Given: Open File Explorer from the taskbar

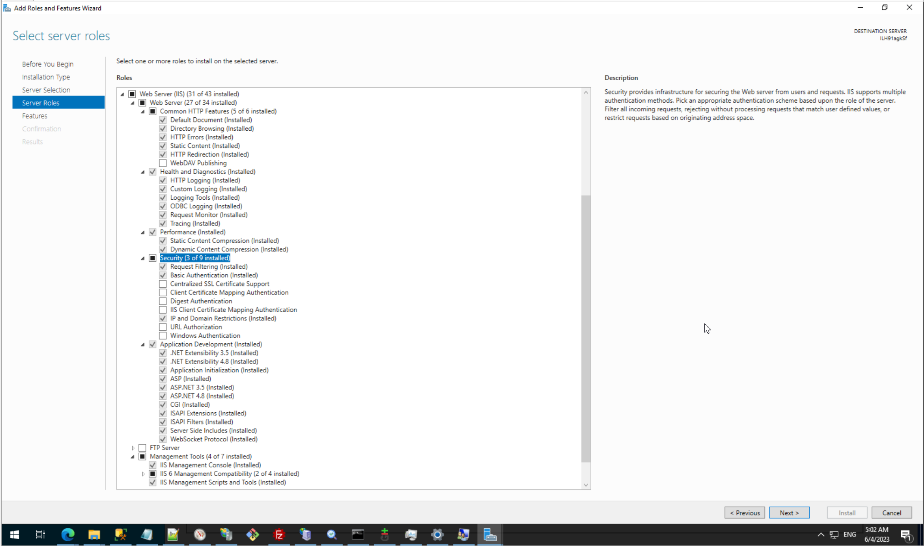Looking at the screenshot, I should 94,535.
